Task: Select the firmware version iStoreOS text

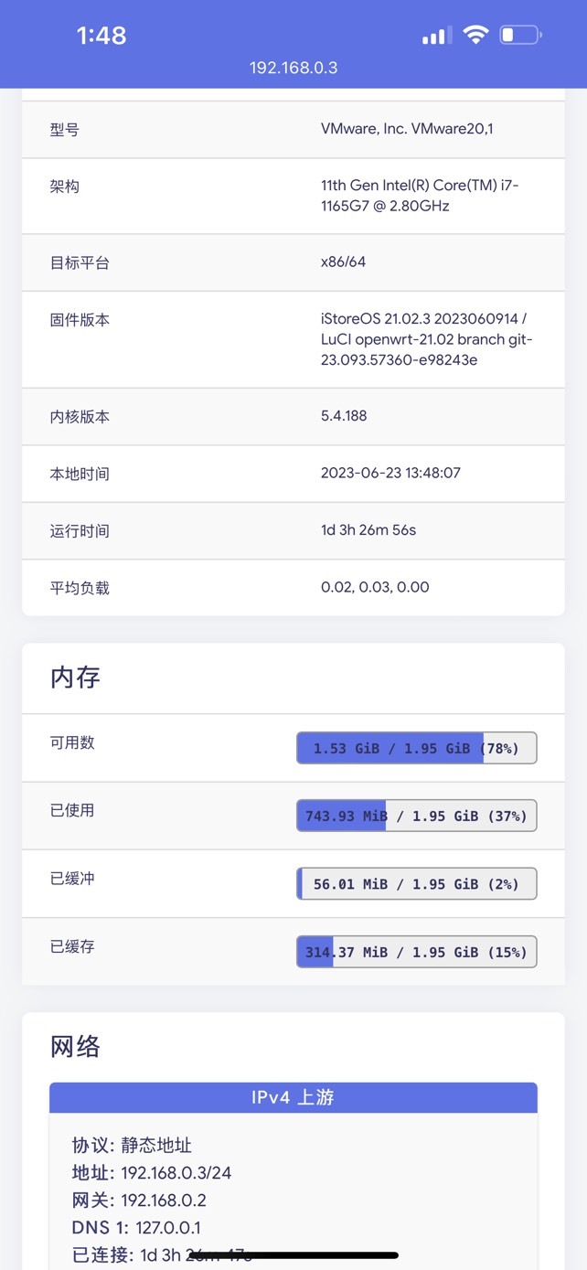Action: tap(426, 339)
